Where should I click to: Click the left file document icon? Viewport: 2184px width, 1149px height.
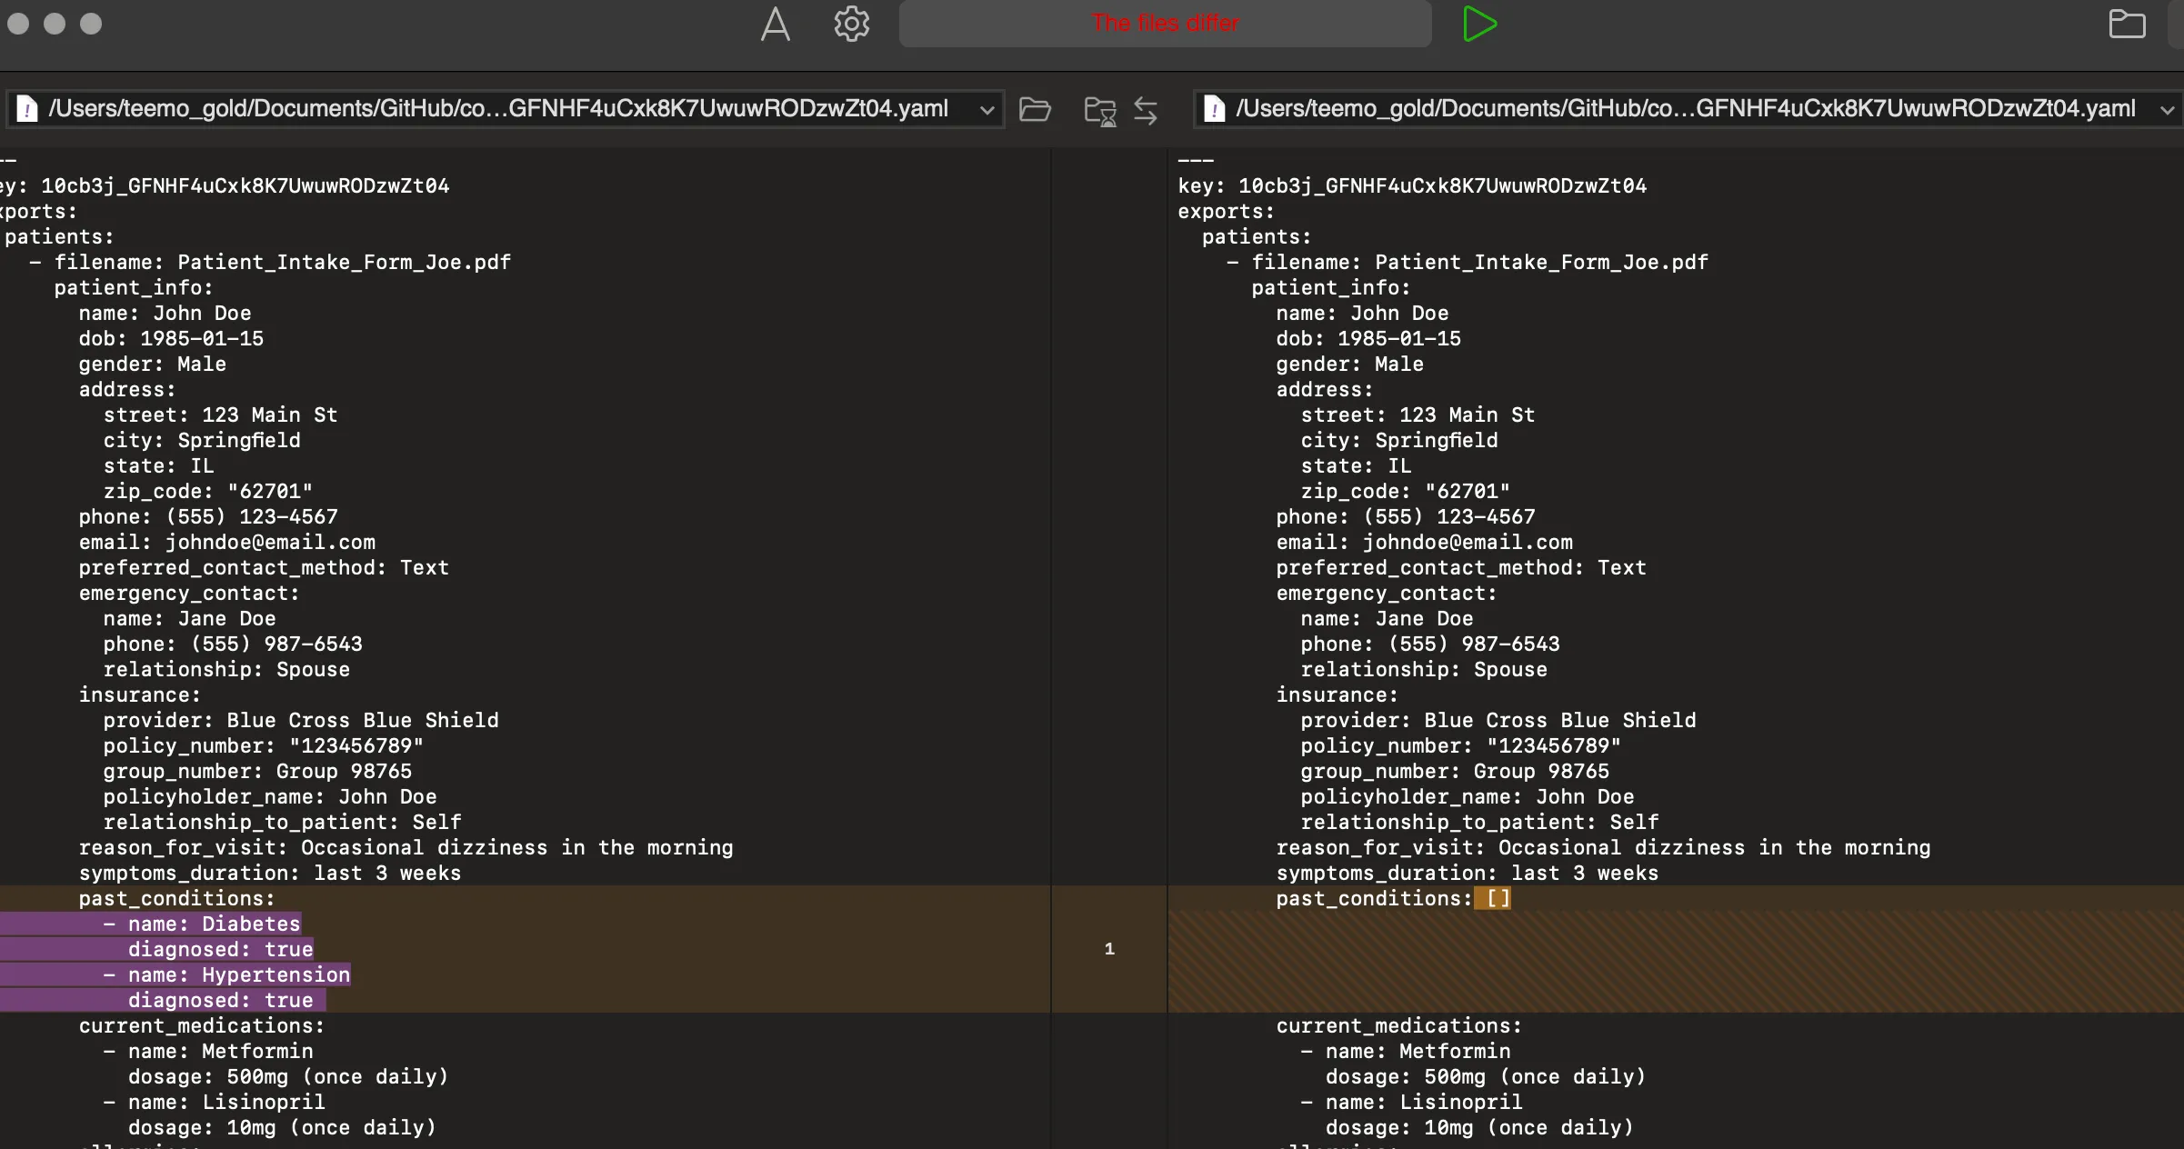[27, 109]
